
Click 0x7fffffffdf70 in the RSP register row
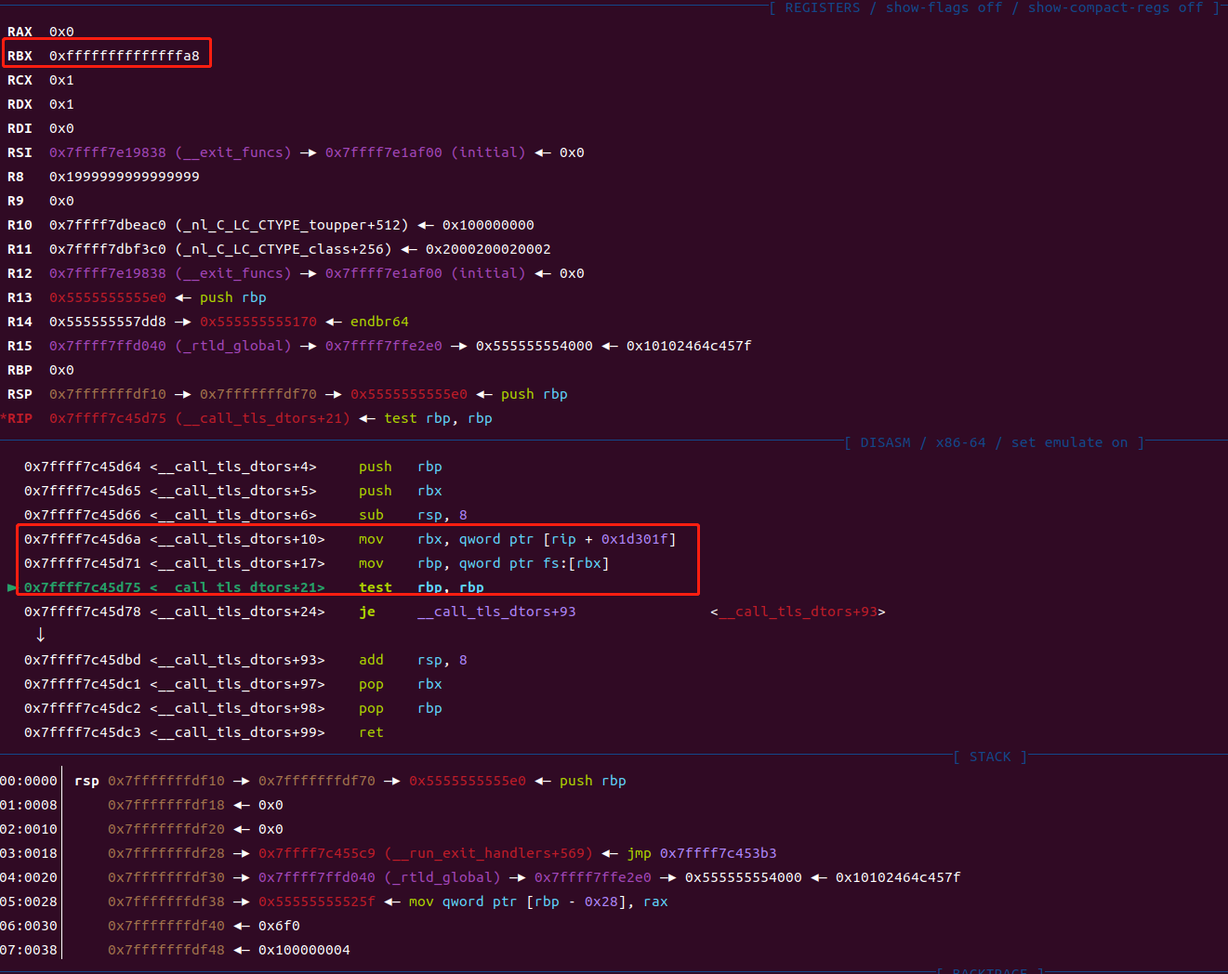tap(258, 394)
